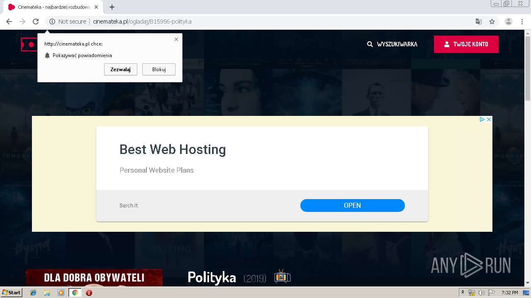Close the Cinemateka tab
Viewport: 531px width, 298px height.
click(96, 7)
